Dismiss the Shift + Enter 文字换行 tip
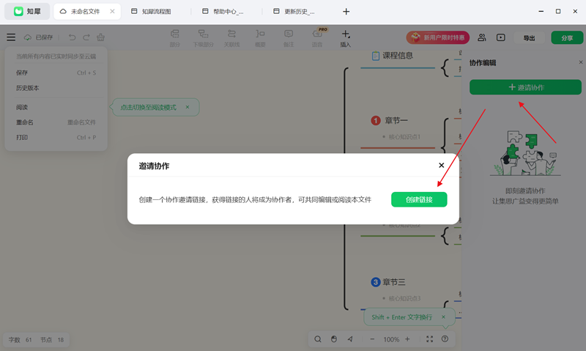 pos(444,317)
